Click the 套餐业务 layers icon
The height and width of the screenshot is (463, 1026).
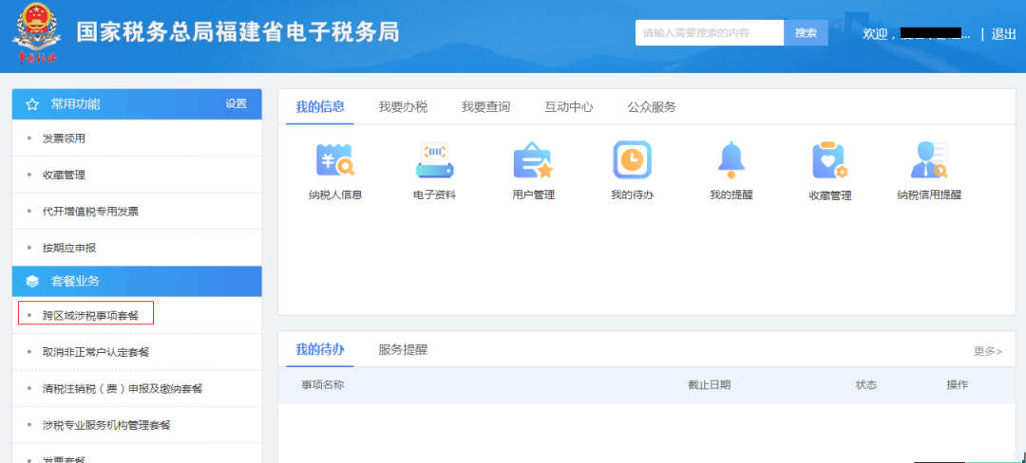(32, 282)
